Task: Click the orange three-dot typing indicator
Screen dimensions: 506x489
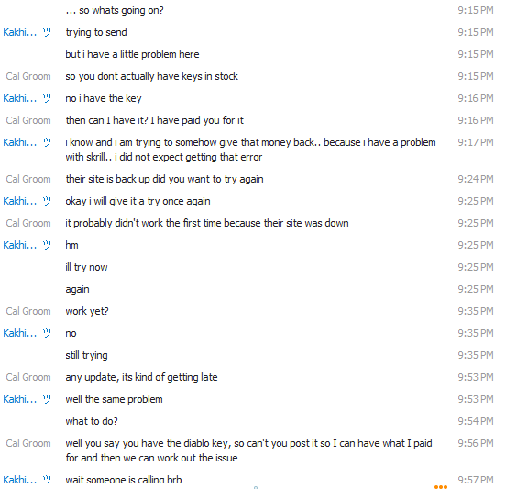Action: [441, 487]
